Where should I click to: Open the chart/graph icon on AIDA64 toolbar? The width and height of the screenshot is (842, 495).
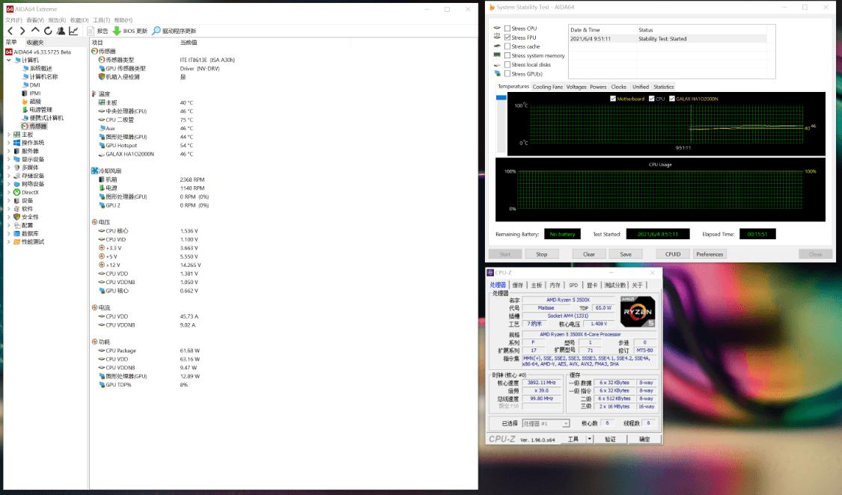pos(73,31)
